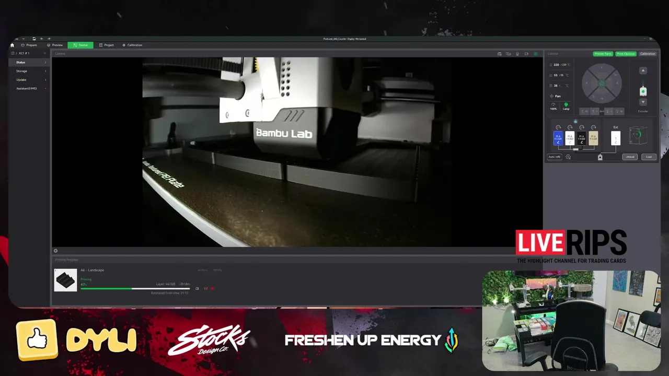The image size is (669, 376).
Task: Edit bed temperature 55 field
Action: coord(560,75)
